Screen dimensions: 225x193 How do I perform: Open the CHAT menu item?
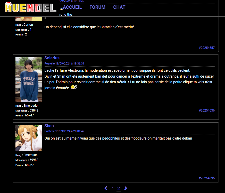tap(119, 7)
